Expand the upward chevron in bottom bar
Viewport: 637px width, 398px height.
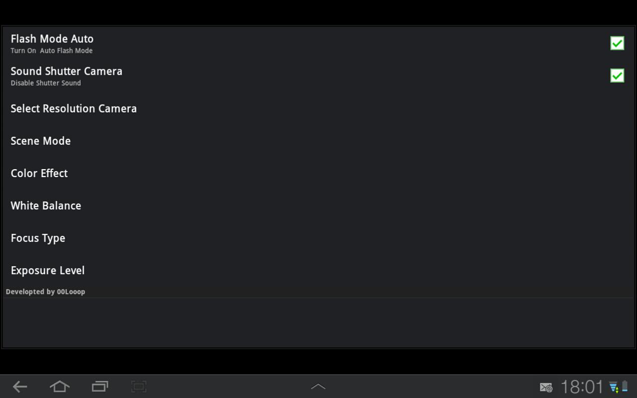pos(318,387)
